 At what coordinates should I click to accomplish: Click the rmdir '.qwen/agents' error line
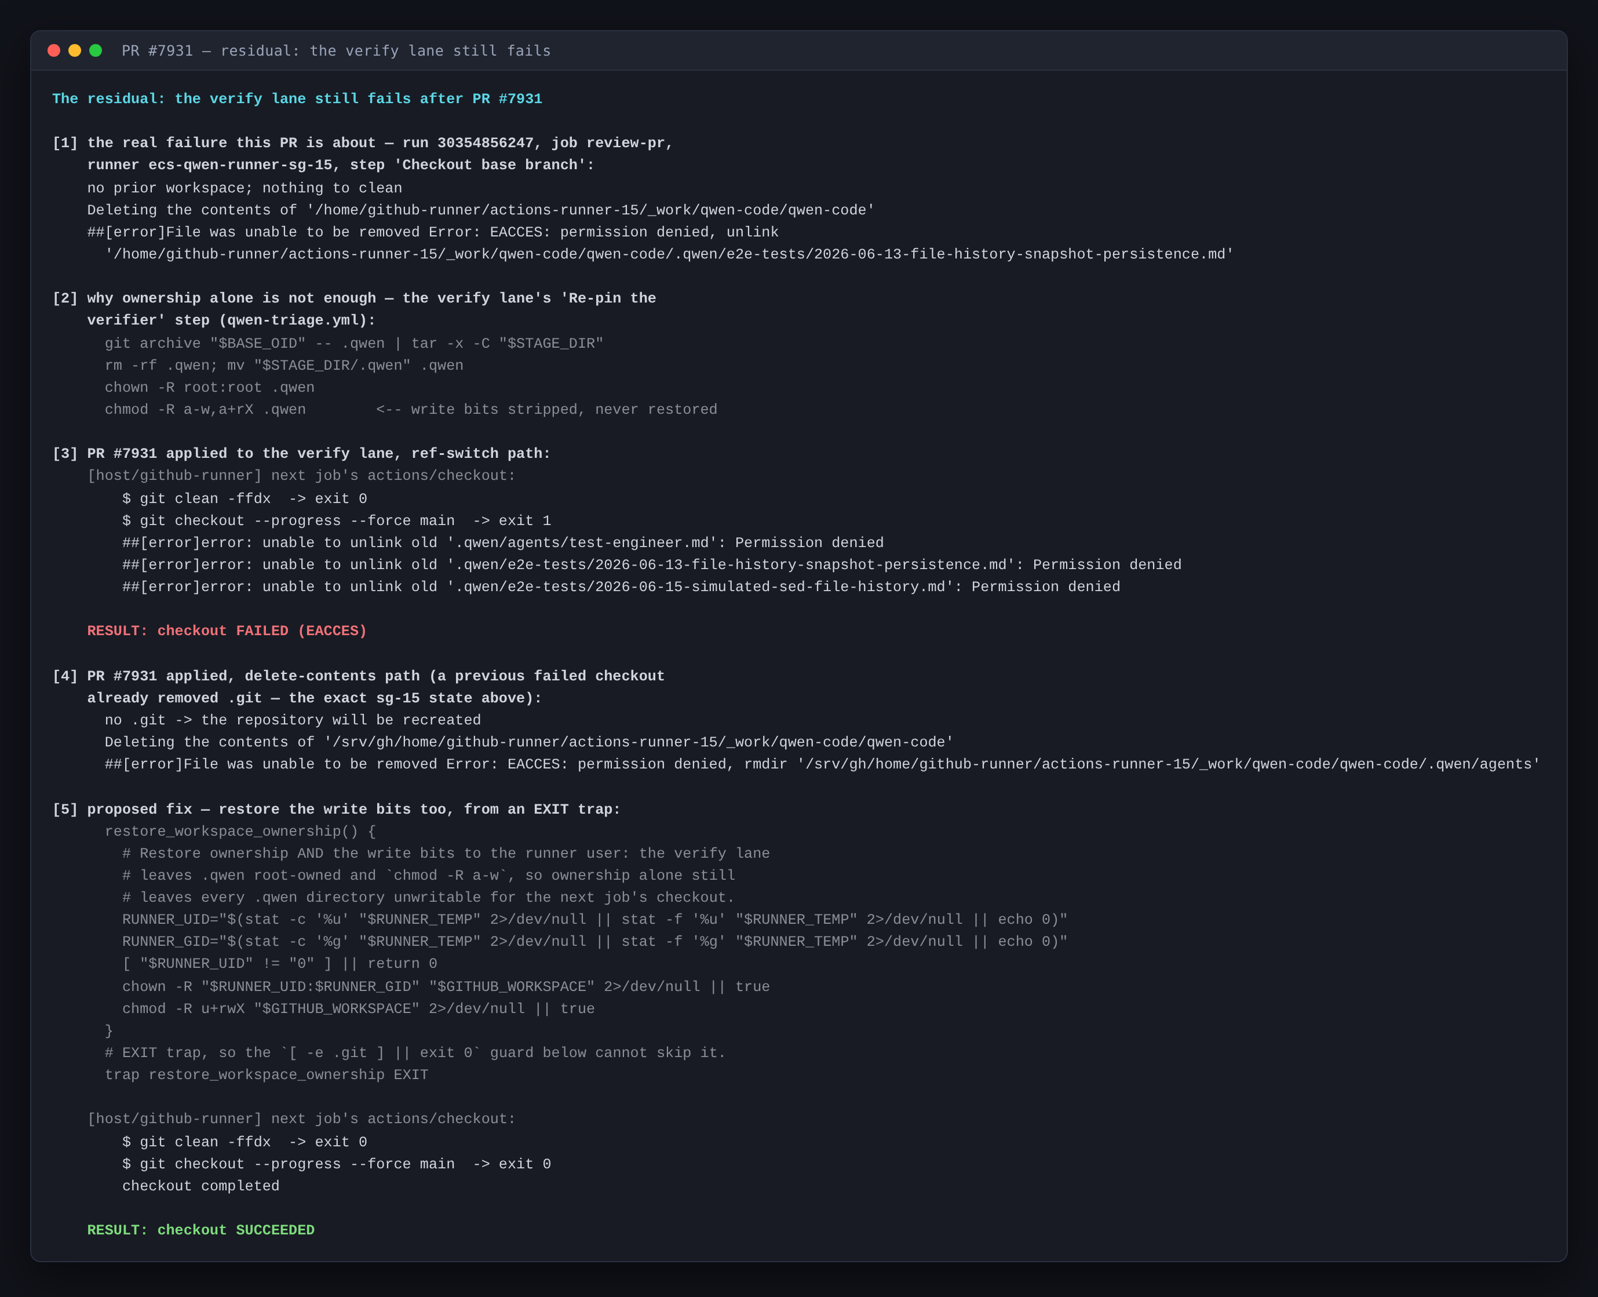pos(823,764)
